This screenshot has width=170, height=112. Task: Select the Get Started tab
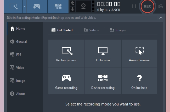(62, 30)
